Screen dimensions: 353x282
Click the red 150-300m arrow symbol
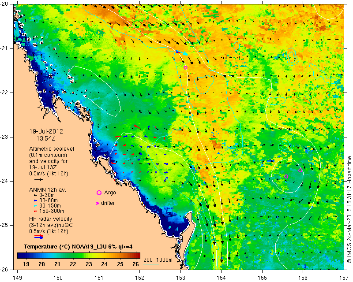(35, 211)
